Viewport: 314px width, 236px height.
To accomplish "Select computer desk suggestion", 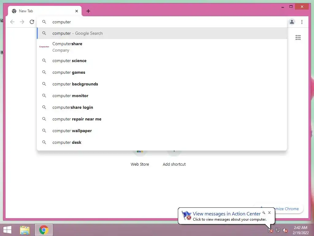I will click(162, 142).
